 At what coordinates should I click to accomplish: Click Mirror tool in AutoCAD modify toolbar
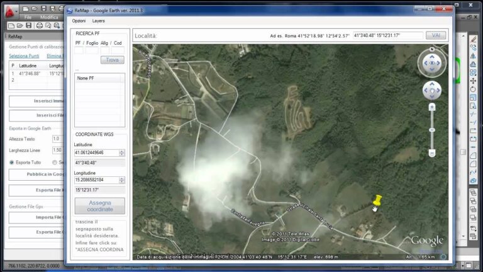coord(473,56)
